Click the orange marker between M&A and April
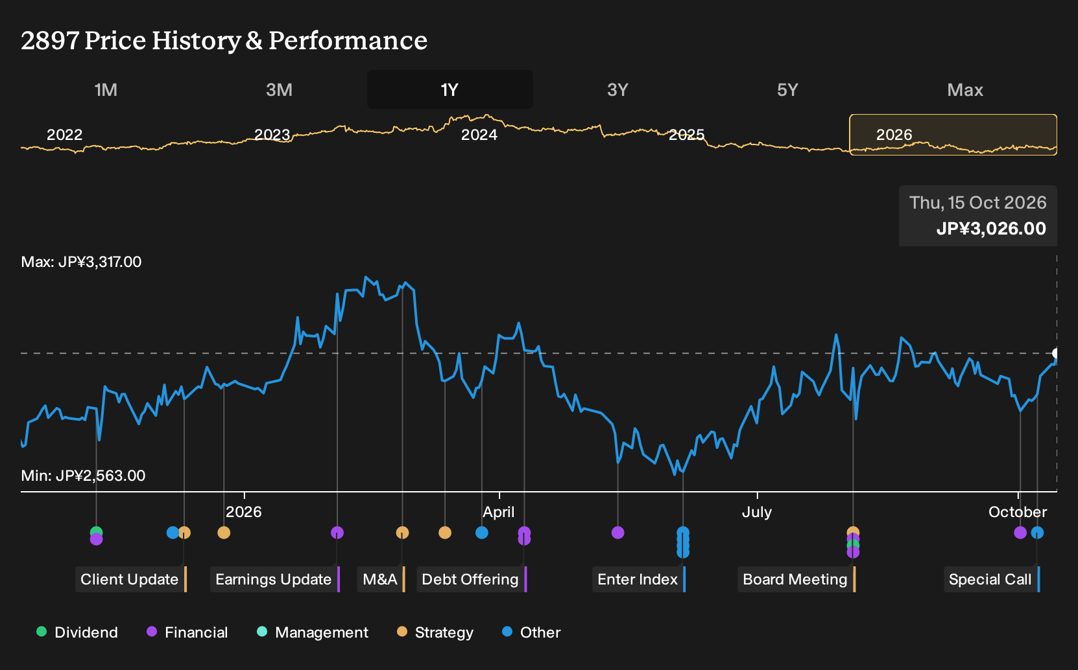This screenshot has width=1078, height=670. pos(445,533)
